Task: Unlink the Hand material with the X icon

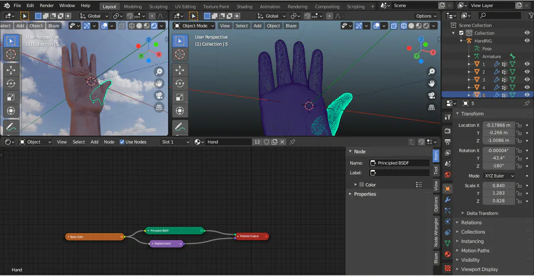Action: pyautogui.click(x=282, y=142)
